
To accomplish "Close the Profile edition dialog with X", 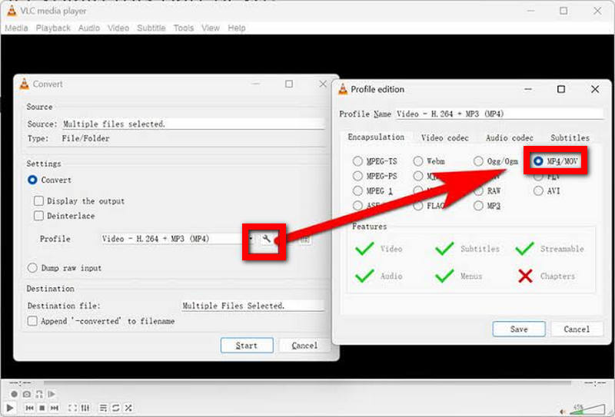I will 595,89.
